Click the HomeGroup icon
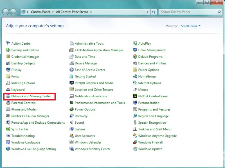The image size is (225, 168). pos(135,76)
